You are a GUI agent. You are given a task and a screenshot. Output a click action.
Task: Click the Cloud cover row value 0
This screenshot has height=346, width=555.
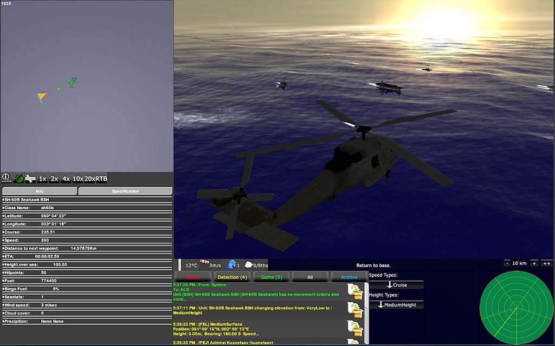pos(42,313)
